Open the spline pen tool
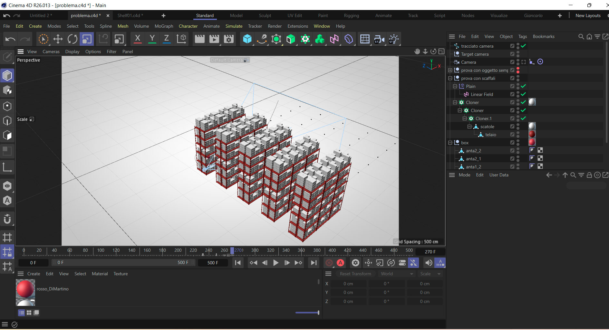 click(x=262, y=39)
